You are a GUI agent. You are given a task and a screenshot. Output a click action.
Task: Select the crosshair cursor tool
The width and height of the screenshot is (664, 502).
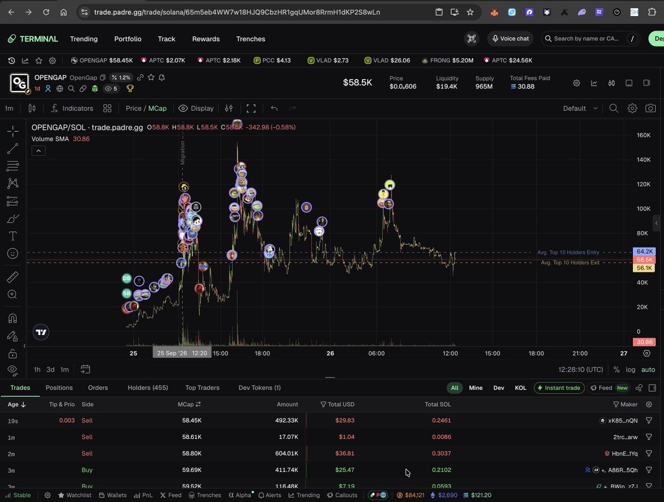[13, 131]
